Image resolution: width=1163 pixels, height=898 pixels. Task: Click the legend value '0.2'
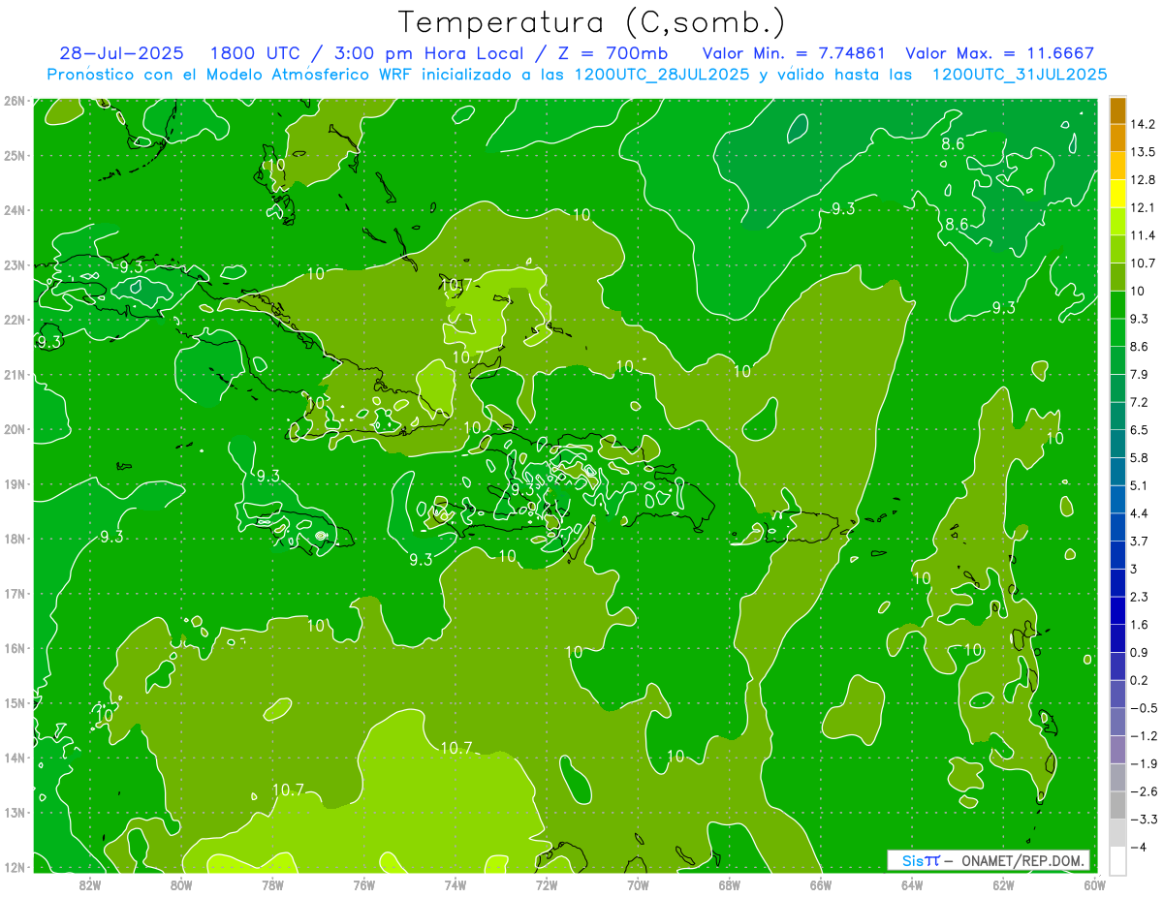[1140, 680]
